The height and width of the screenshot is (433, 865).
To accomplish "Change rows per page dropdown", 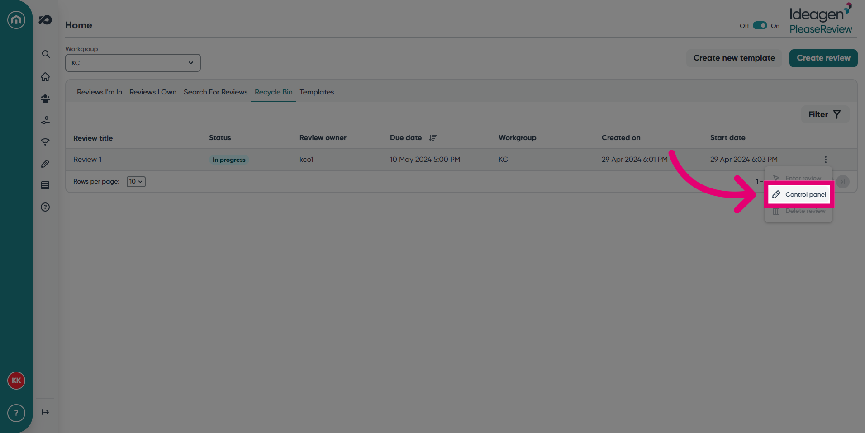I will pos(136,182).
